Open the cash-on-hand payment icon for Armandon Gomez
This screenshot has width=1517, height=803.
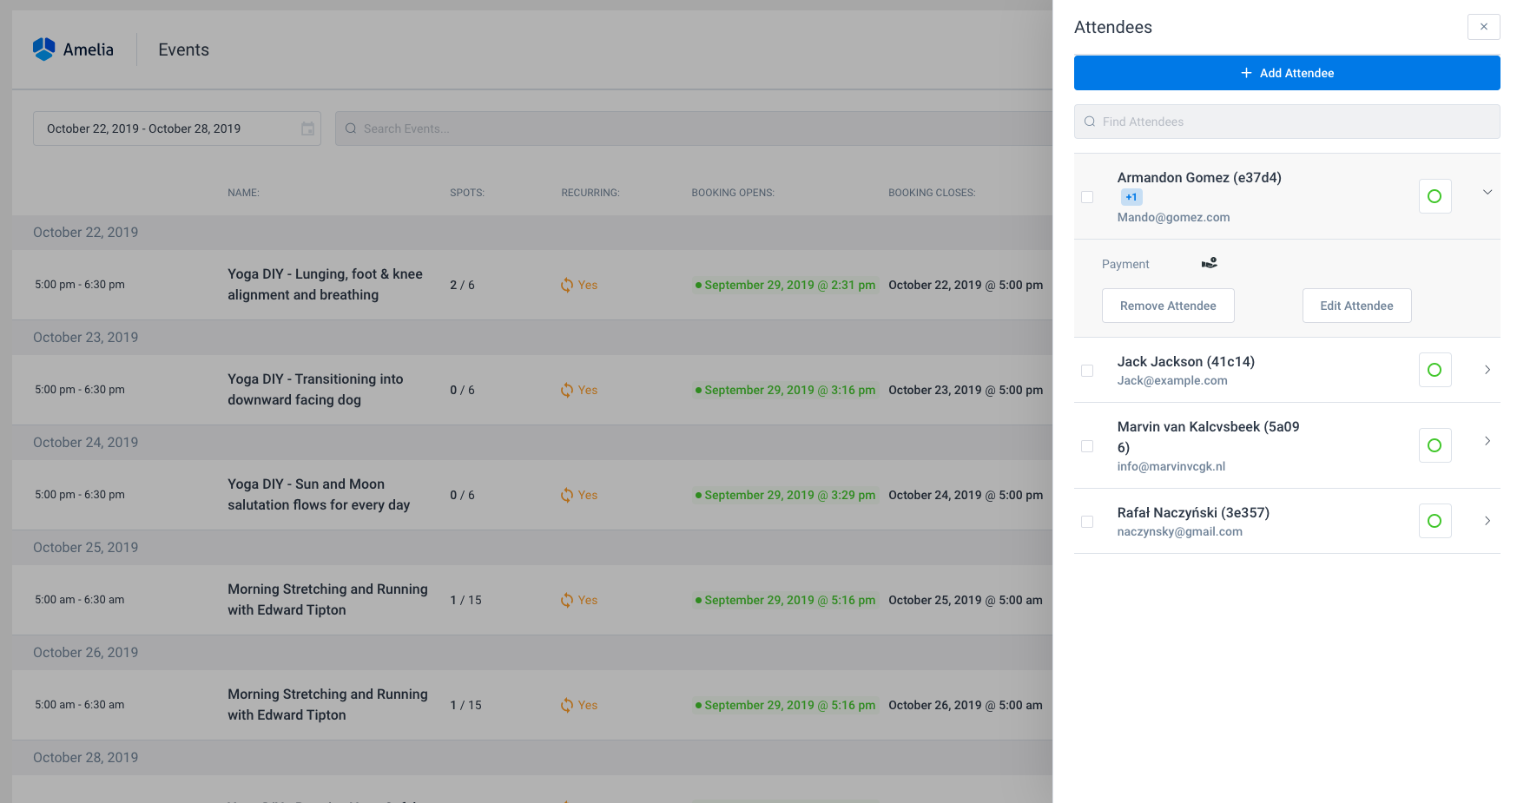1210,263
